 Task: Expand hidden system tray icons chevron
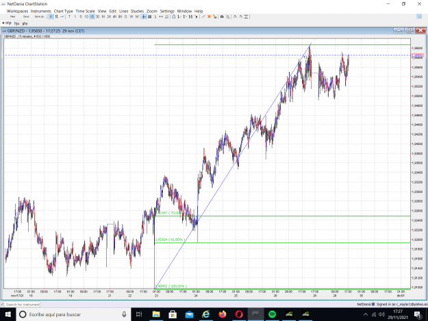(366, 314)
